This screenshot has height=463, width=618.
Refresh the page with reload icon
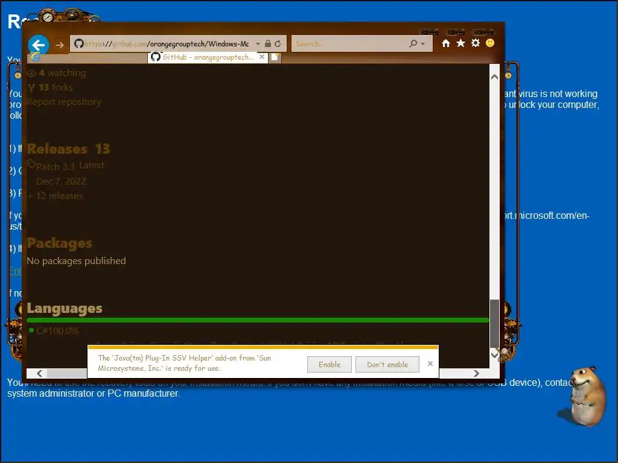pyautogui.click(x=278, y=43)
